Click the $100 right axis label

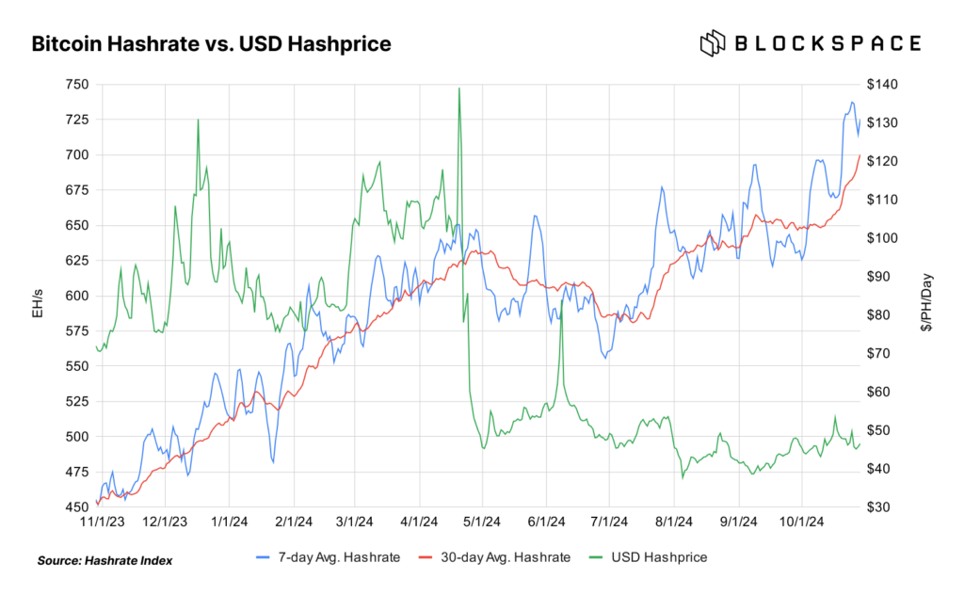point(882,238)
